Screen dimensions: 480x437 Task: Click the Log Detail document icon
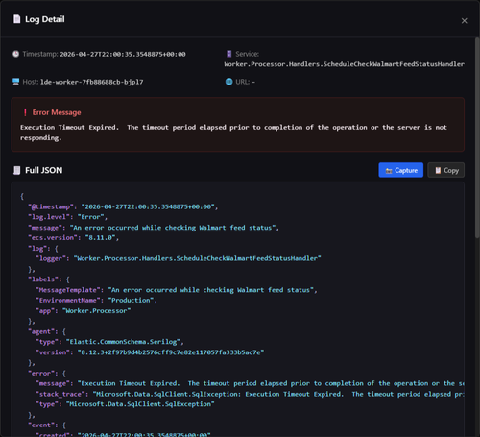pos(17,19)
